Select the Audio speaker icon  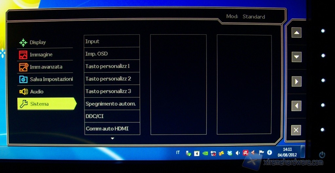point(23,92)
